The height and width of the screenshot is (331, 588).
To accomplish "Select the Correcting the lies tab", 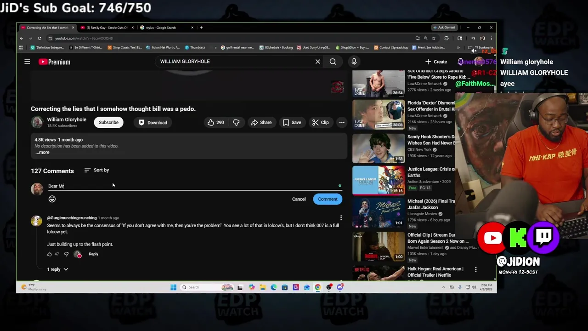I will pyautogui.click(x=47, y=28).
